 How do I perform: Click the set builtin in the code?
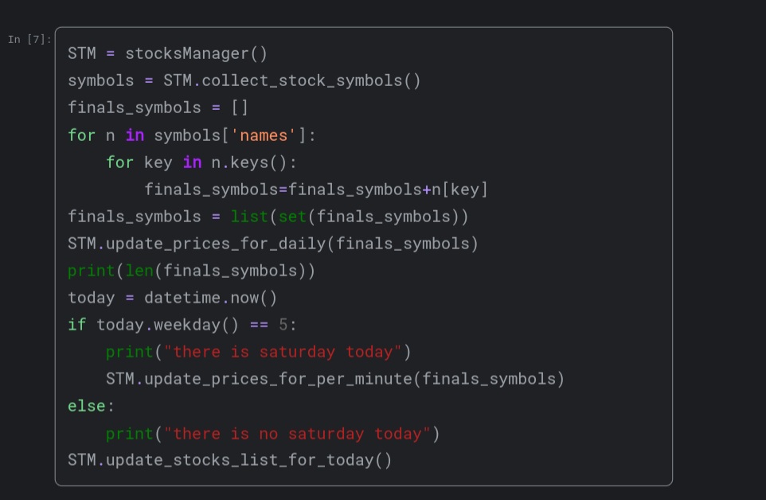292,217
